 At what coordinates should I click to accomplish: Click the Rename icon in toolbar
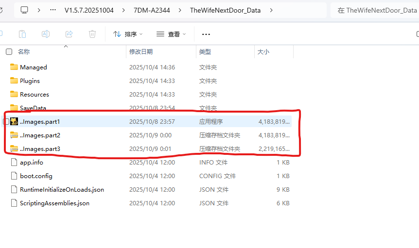46,34
